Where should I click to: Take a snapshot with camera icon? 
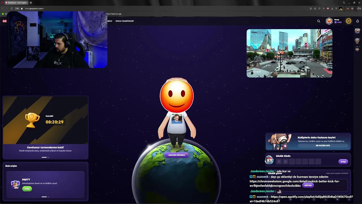point(315,8)
